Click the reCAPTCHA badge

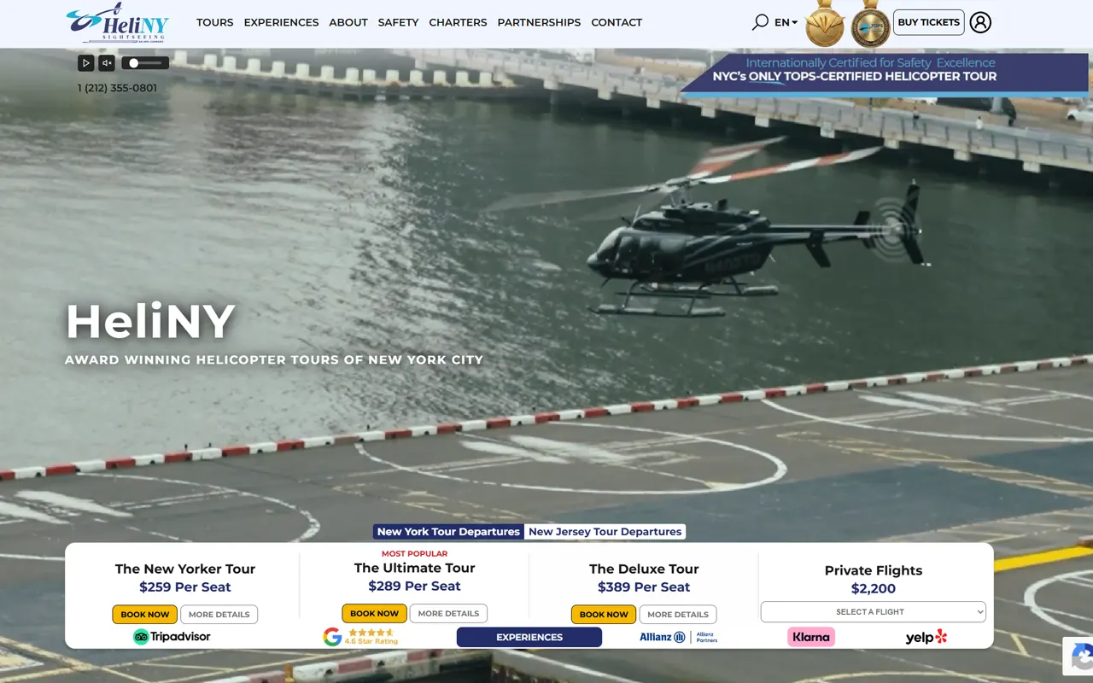[1079, 657]
